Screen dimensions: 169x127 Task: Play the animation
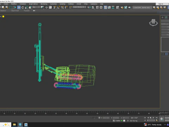tap(151, 117)
